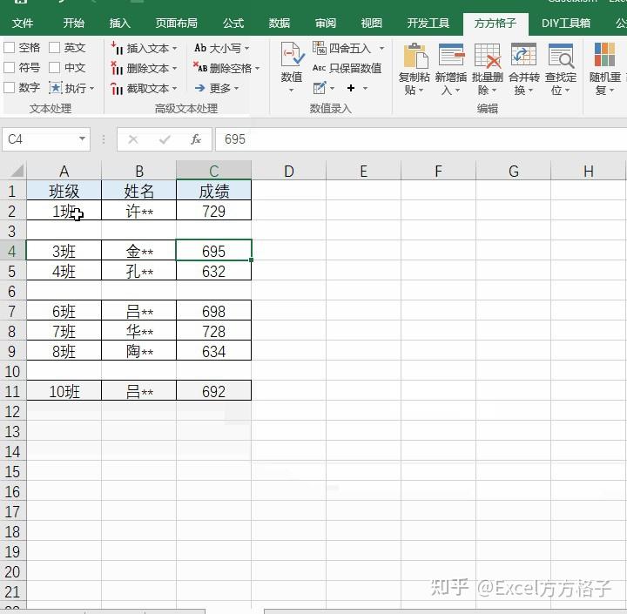Click the horizontal scrollbar at bottom
Image resolution: width=627 pixels, height=614 pixels.
[445, 611]
